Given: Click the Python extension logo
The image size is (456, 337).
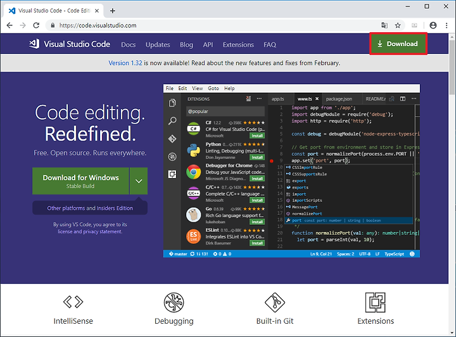Looking at the screenshot, I should pos(193,150).
